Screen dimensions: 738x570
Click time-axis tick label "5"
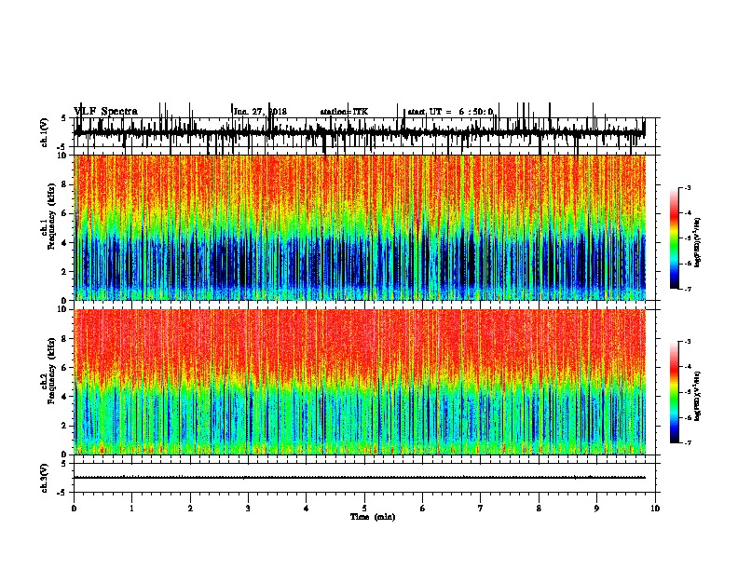pyautogui.click(x=364, y=509)
